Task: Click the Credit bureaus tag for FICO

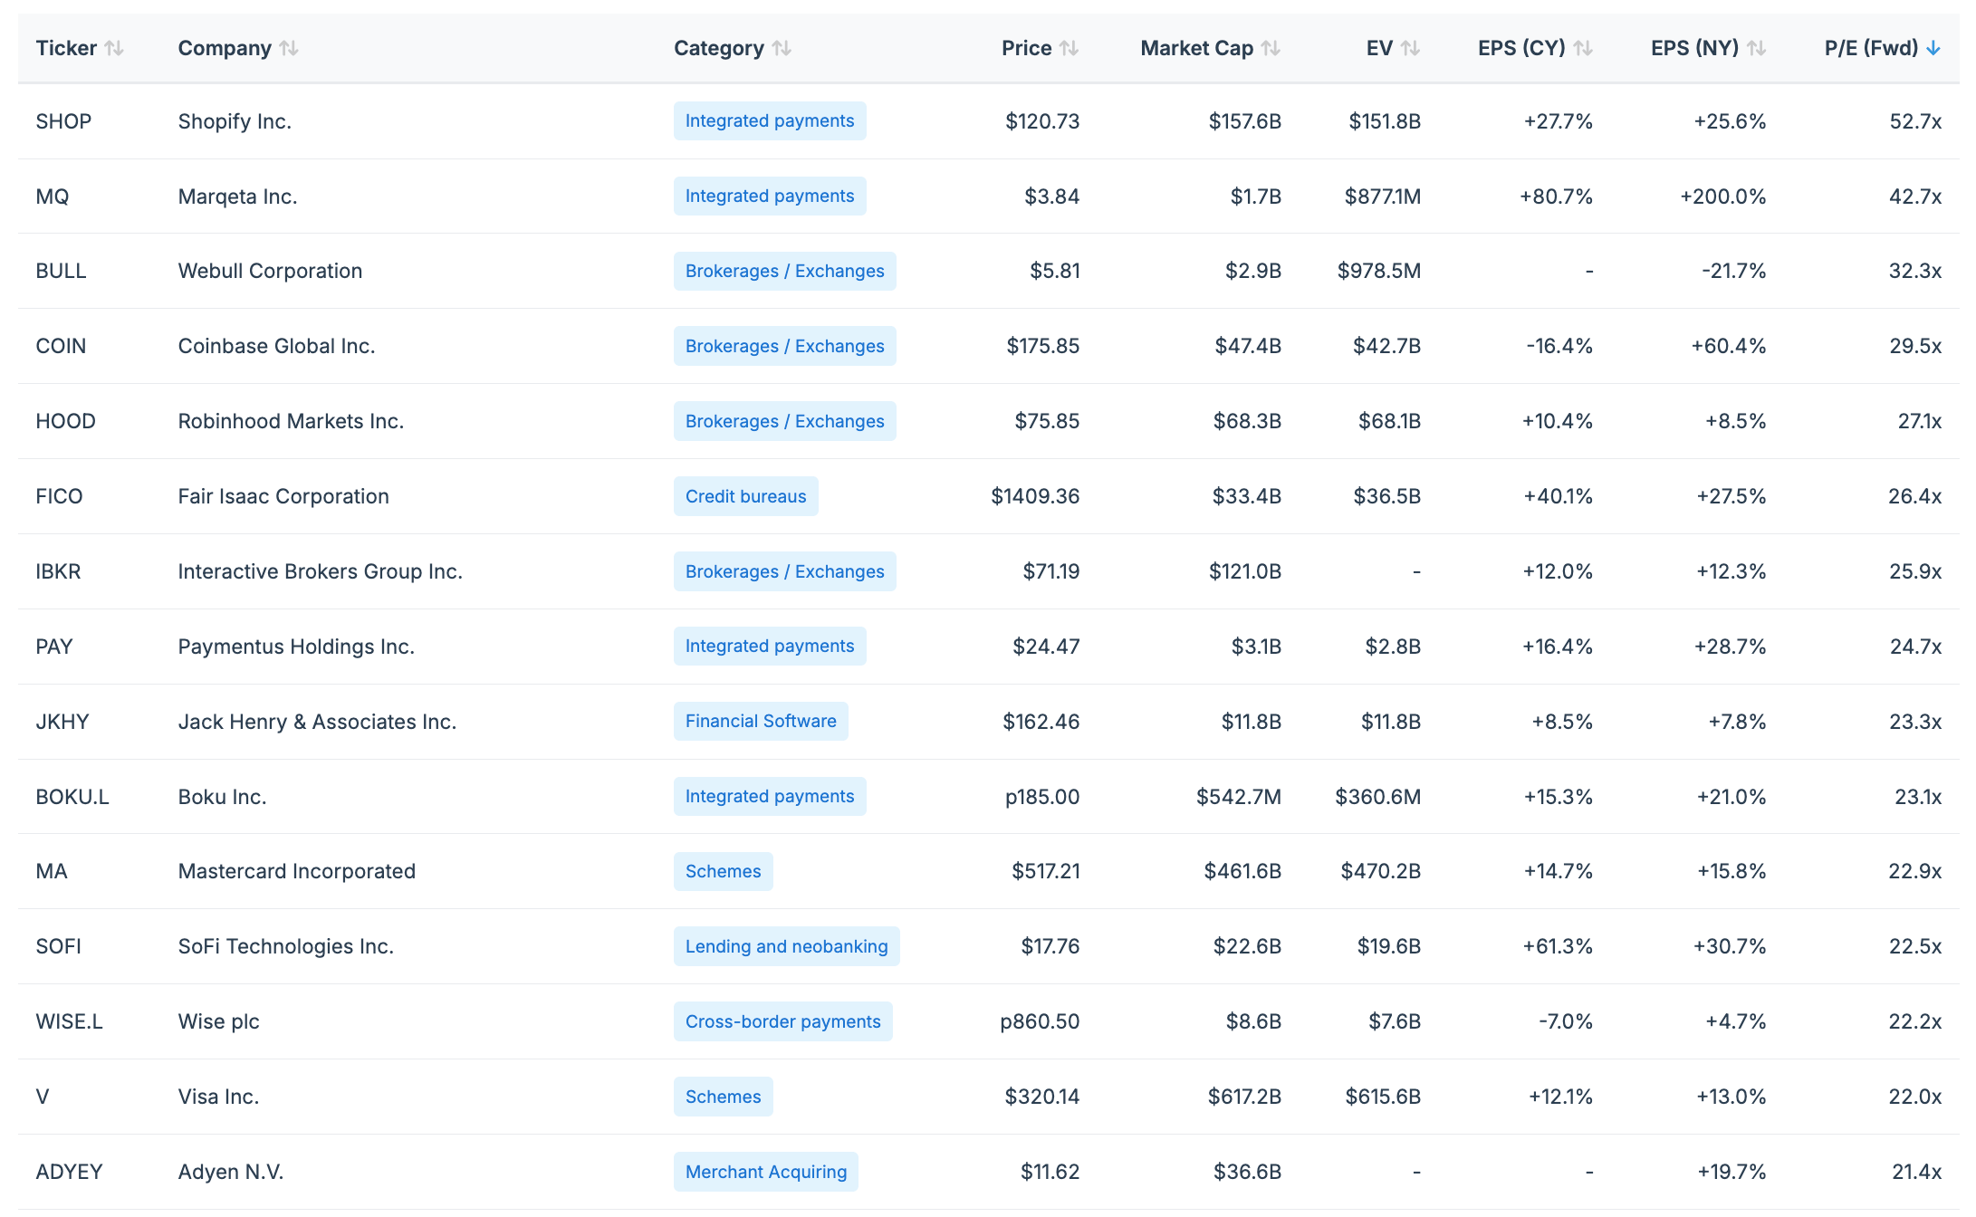Action: tap(745, 496)
